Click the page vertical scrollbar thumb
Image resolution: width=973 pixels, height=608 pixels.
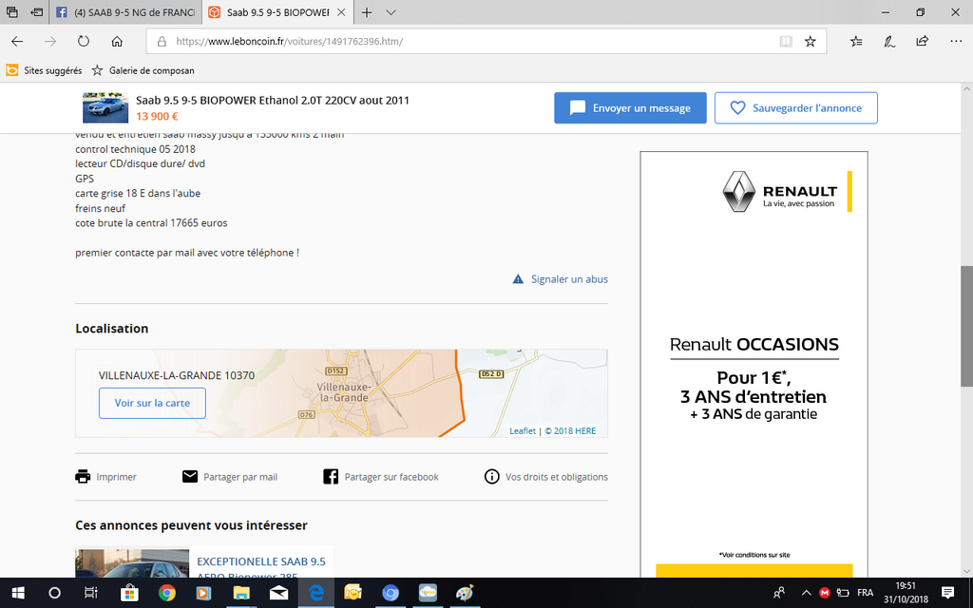click(966, 327)
